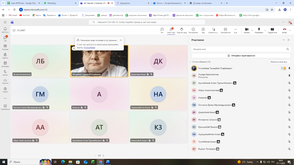294x165 pixels.
Task: Open Звонки in left sidebar
Action: [5, 73]
